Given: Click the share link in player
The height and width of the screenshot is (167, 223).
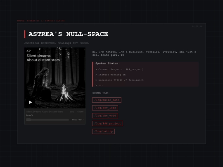Looking at the screenshot, I should pos(81,112).
